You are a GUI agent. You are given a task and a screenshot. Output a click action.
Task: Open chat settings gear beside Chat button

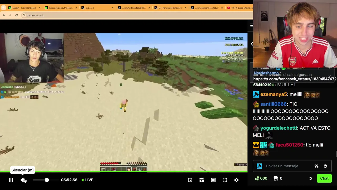(311, 179)
